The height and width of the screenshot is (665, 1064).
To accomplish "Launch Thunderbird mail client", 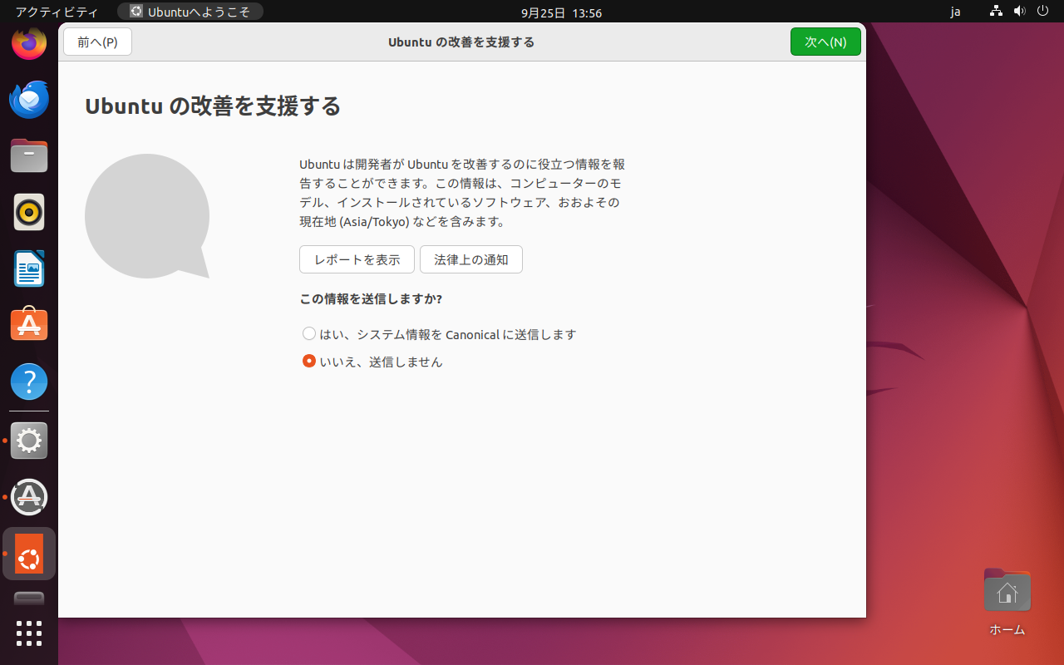I will coord(29,100).
